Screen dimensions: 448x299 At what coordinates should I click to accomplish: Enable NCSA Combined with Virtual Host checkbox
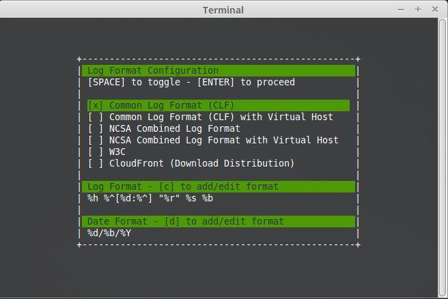[96, 141]
